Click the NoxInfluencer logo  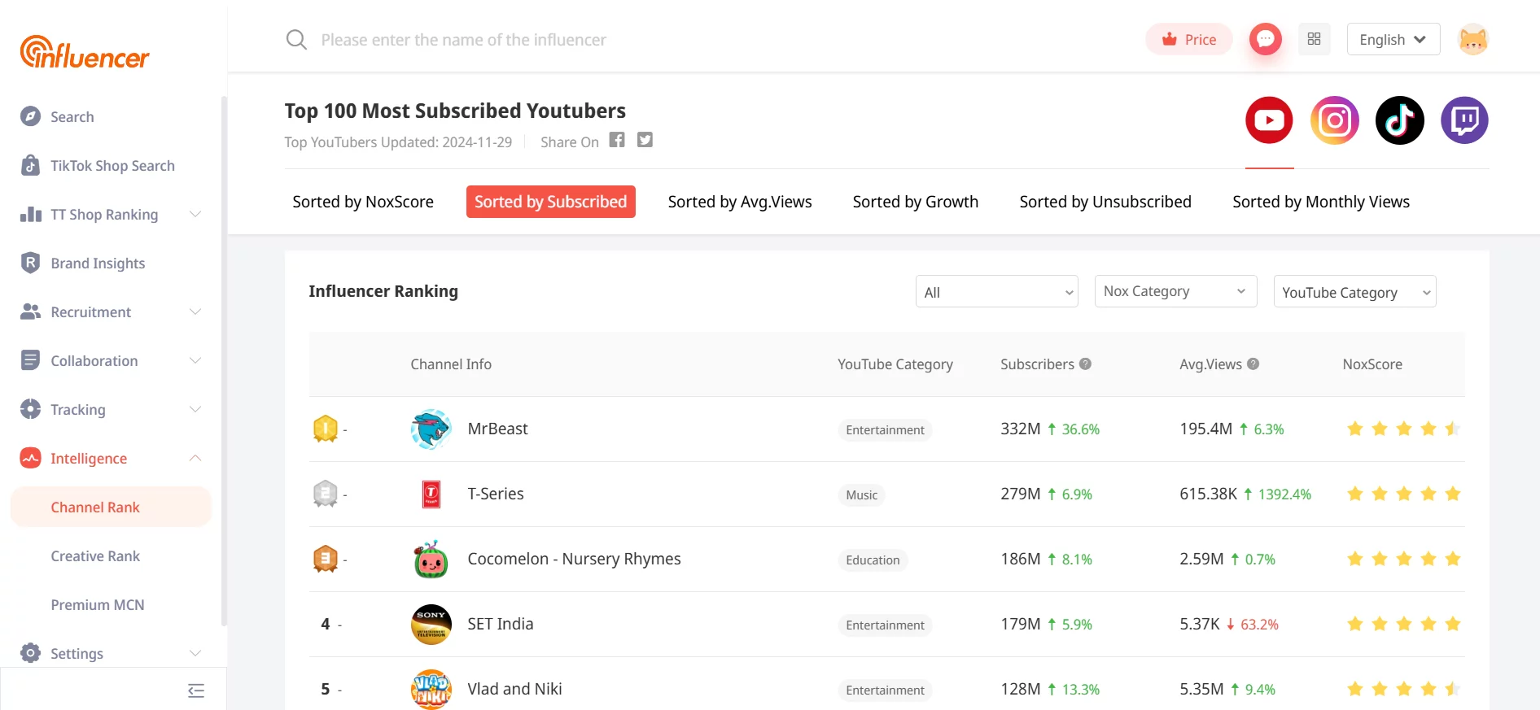click(85, 52)
